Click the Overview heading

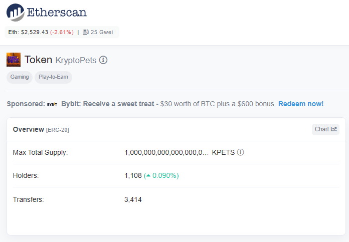pyautogui.click(x=29, y=129)
